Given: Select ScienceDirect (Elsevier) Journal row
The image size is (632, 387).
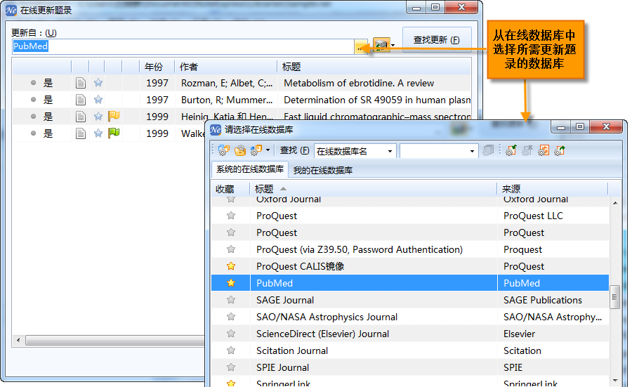Looking at the screenshot, I should coord(410,334).
